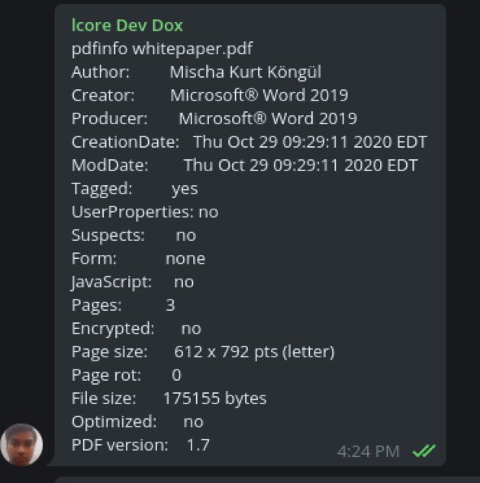Click the PDF version 1.7 line

tap(140, 445)
